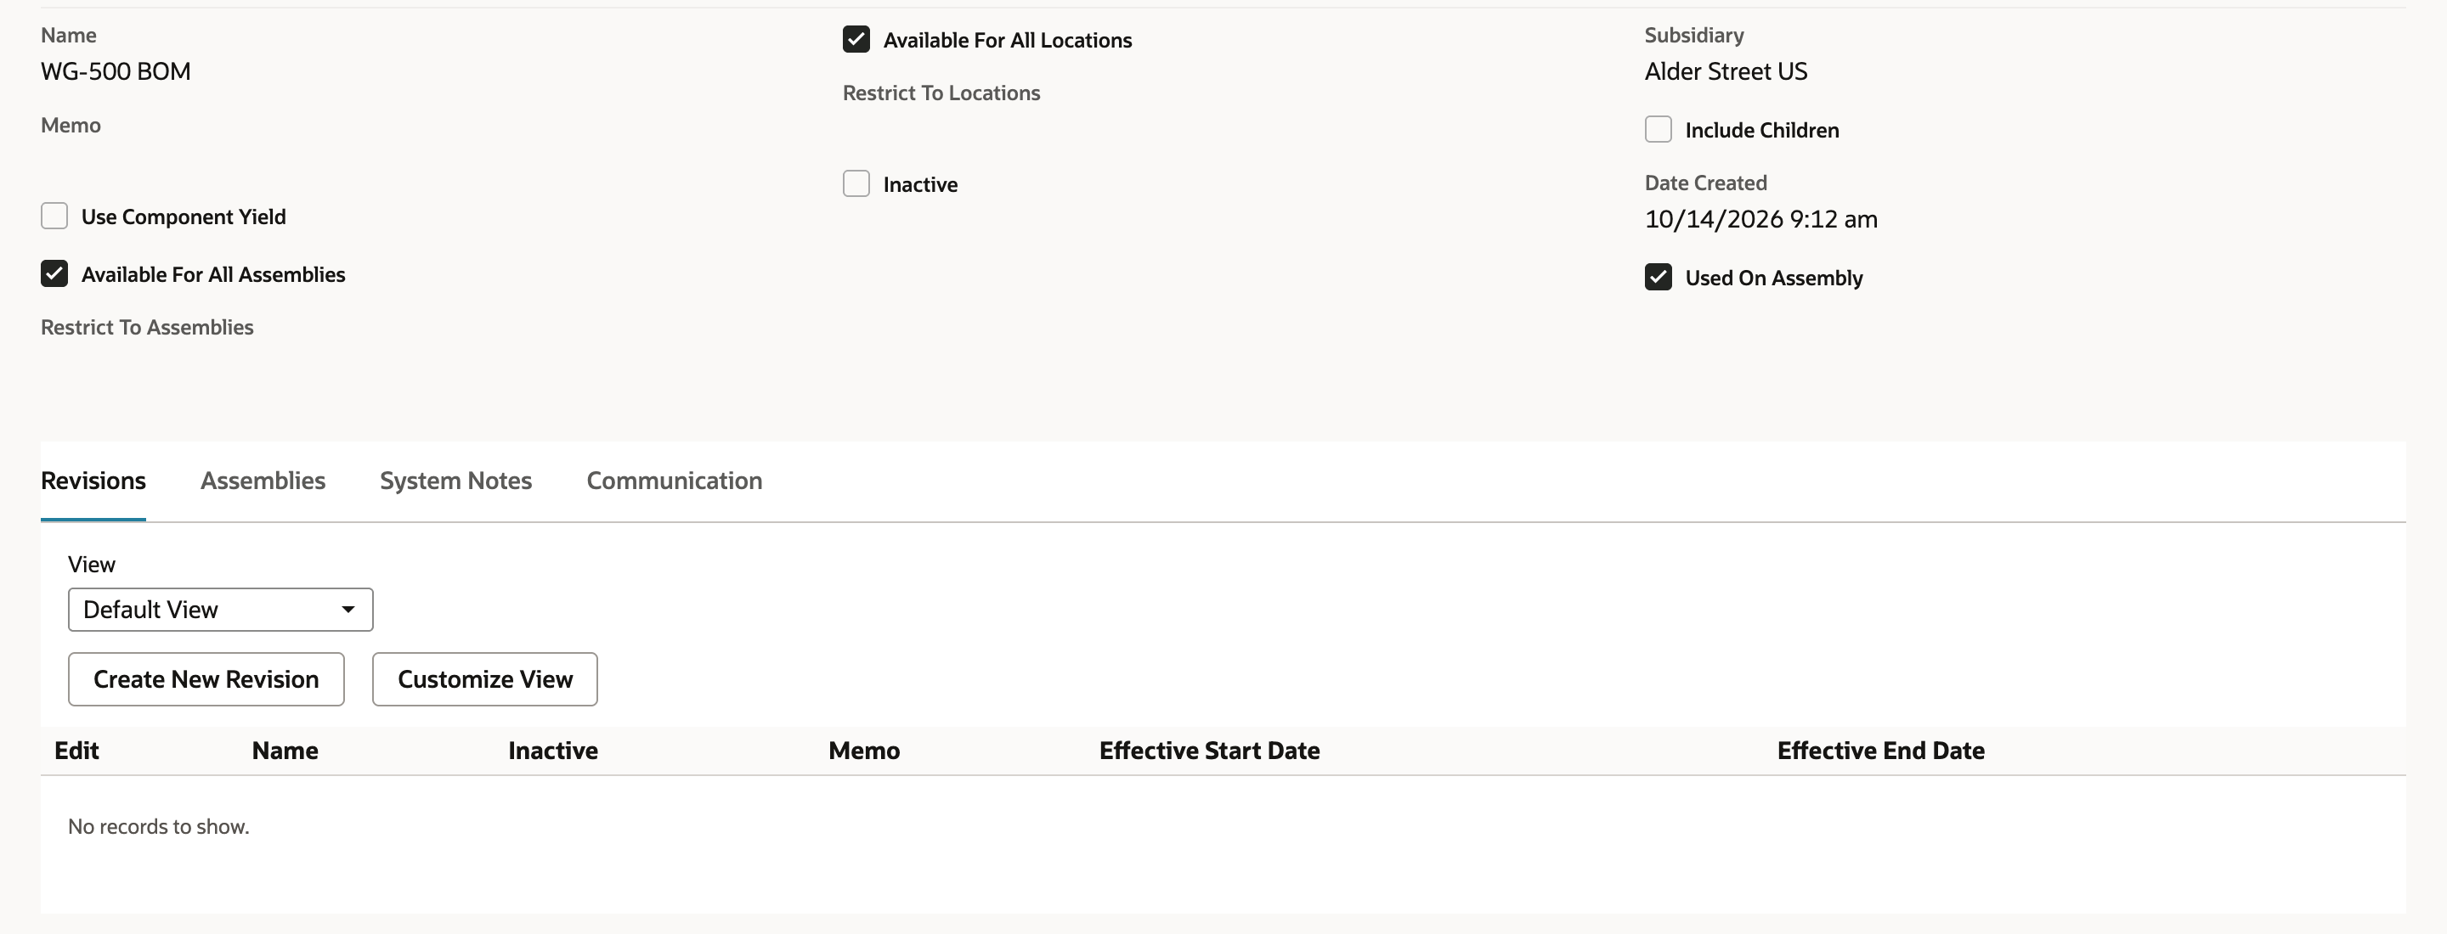The width and height of the screenshot is (2447, 934).
Task: Enable the Inactive checkbox
Action: pyautogui.click(x=856, y=184)
